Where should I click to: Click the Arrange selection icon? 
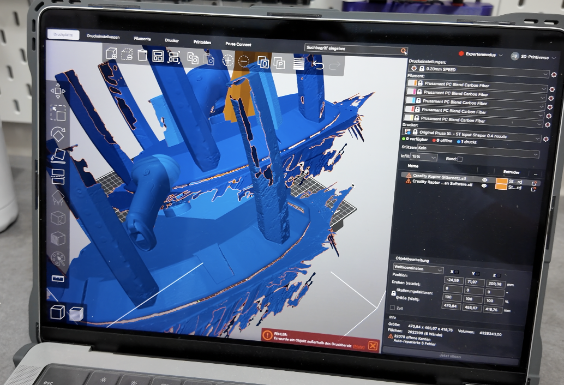174,57
